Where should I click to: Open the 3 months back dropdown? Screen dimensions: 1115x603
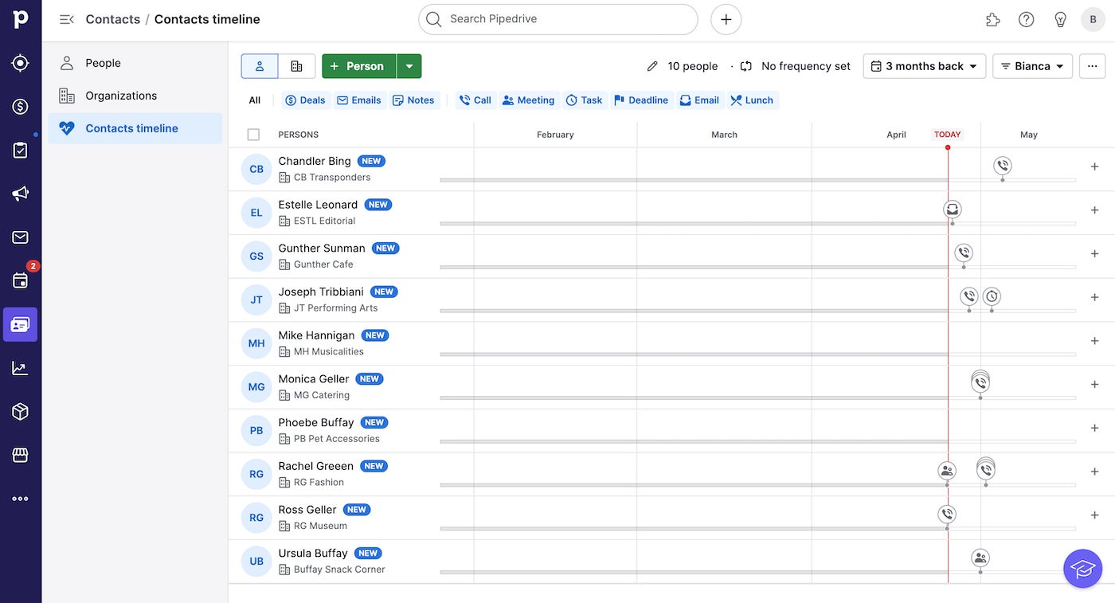pos(925,66)
